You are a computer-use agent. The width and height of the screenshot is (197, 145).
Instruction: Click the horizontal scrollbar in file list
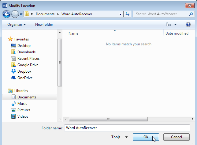(x=108, y=119)
